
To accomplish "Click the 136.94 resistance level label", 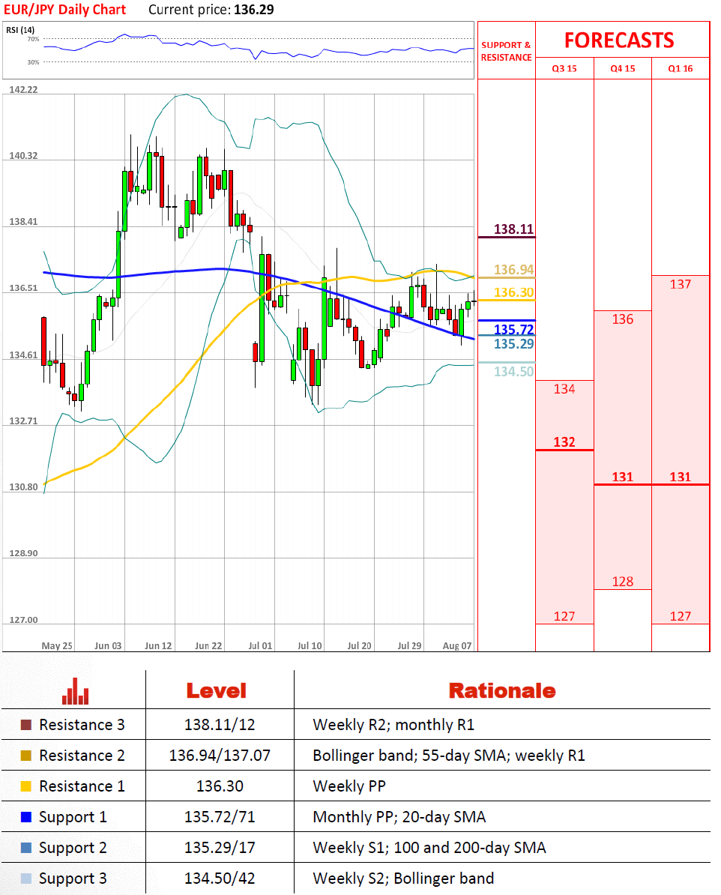I will [x=514, y=269].
